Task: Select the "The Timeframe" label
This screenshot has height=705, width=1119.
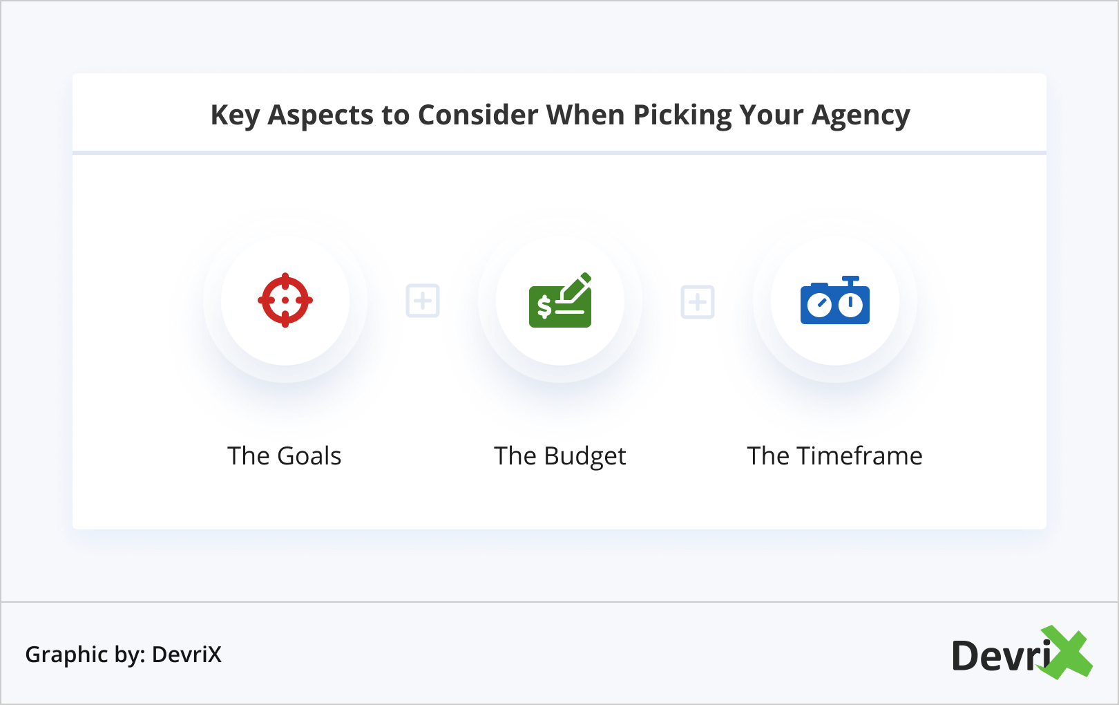Action: 834,456
